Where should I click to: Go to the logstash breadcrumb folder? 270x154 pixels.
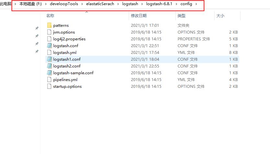coord(130,4)
